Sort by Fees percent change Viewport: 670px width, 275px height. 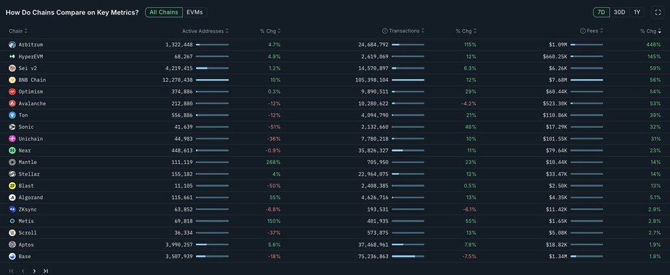[650, 31]
